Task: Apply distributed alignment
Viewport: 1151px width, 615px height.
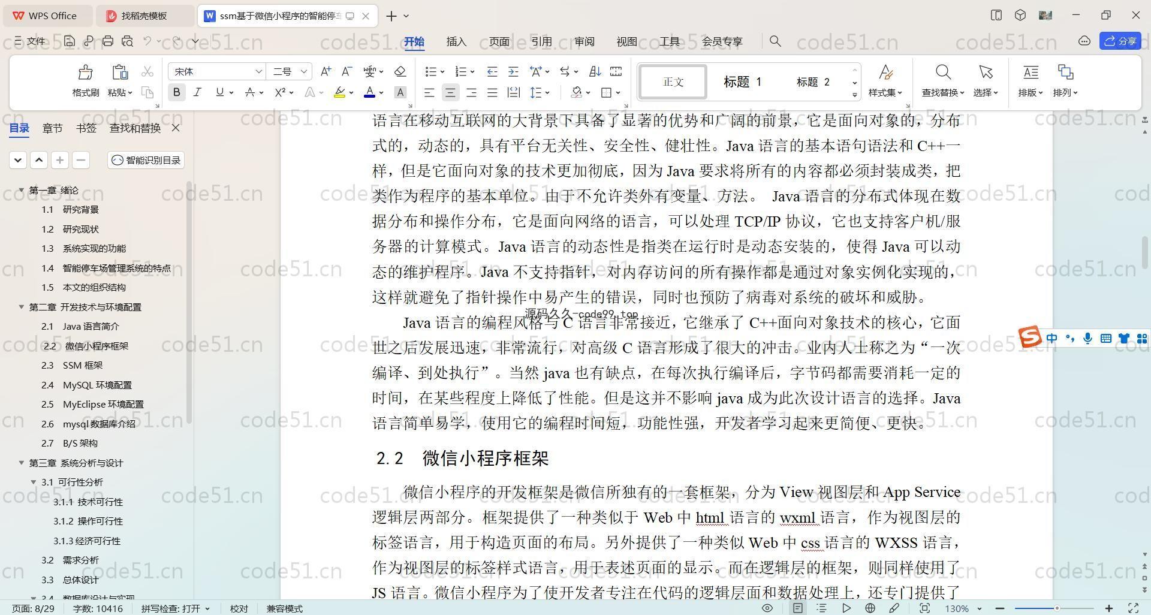Action: tap(514, 92)
